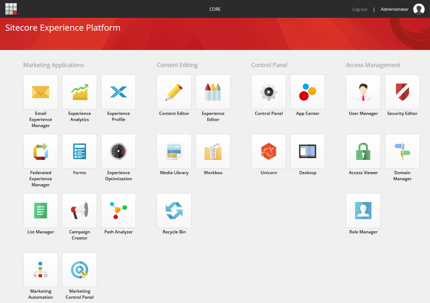
Task: Click the Log out link
Action: click(360, 9)
